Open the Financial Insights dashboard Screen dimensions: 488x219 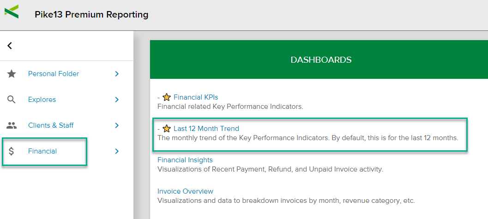[185, 160]
